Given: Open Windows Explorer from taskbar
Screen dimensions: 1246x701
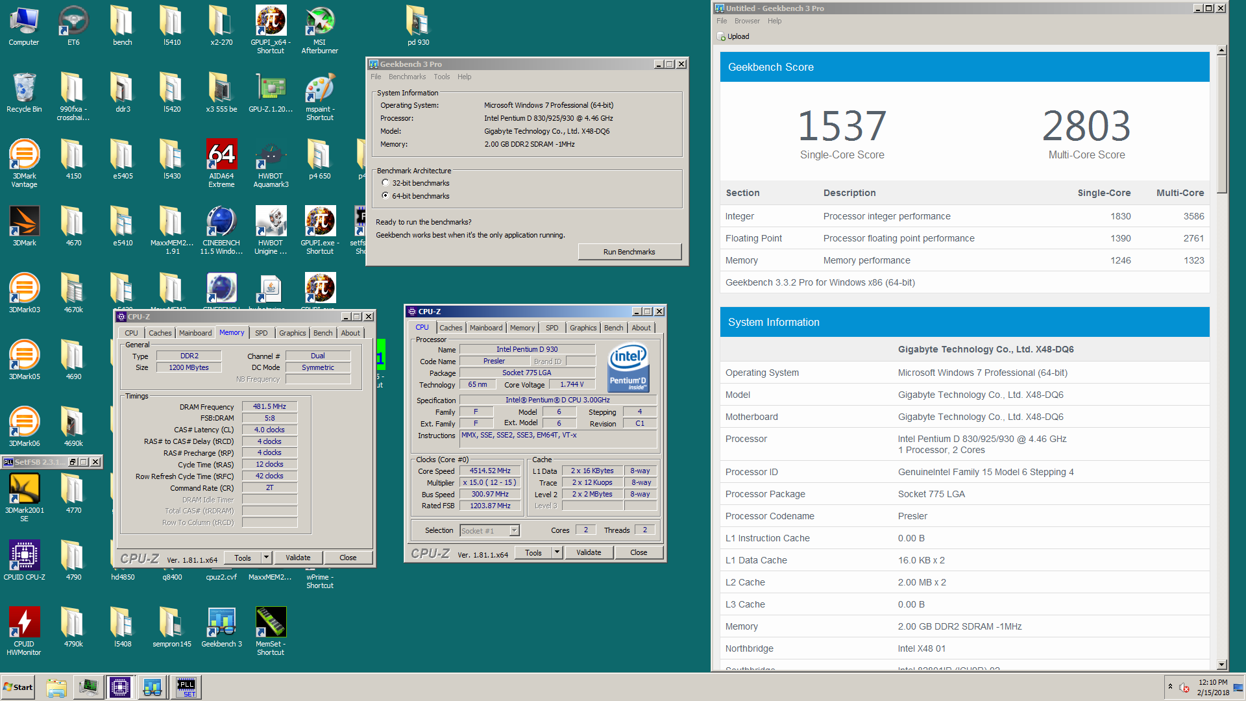Looking at the screenshot, I should 56,687.
